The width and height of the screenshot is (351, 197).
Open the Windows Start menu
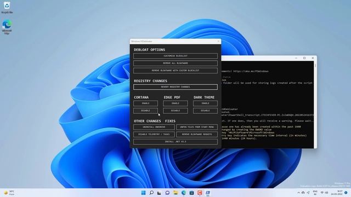[144, 193]
